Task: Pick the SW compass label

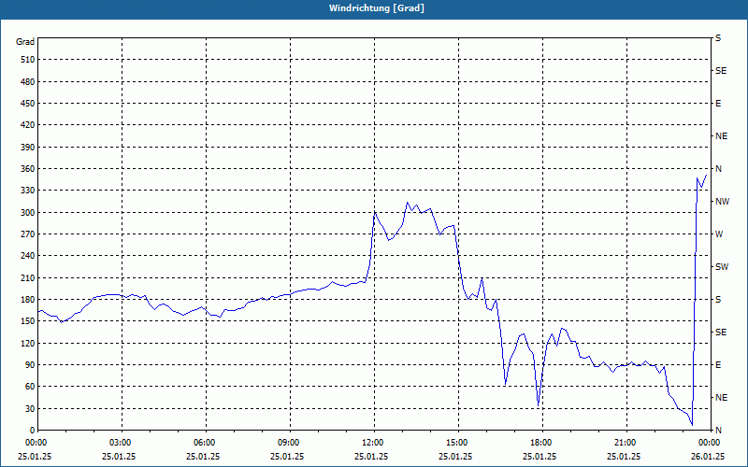Action: [722, 267]
